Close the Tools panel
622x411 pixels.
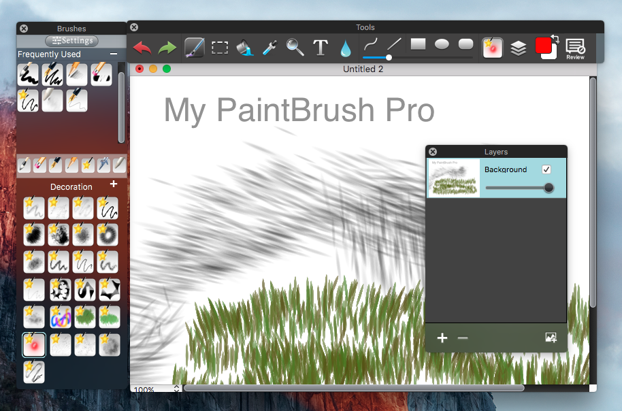(x=134, y=27)
